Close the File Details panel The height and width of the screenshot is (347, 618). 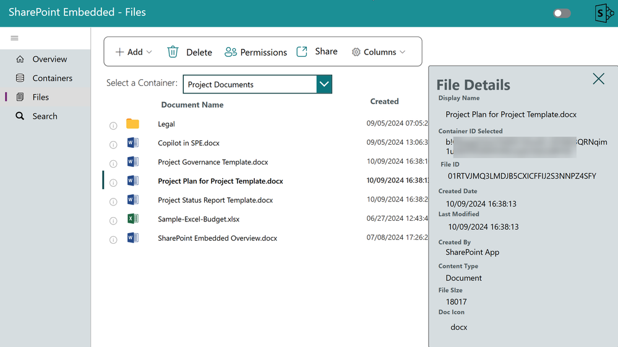click(598, 79)
